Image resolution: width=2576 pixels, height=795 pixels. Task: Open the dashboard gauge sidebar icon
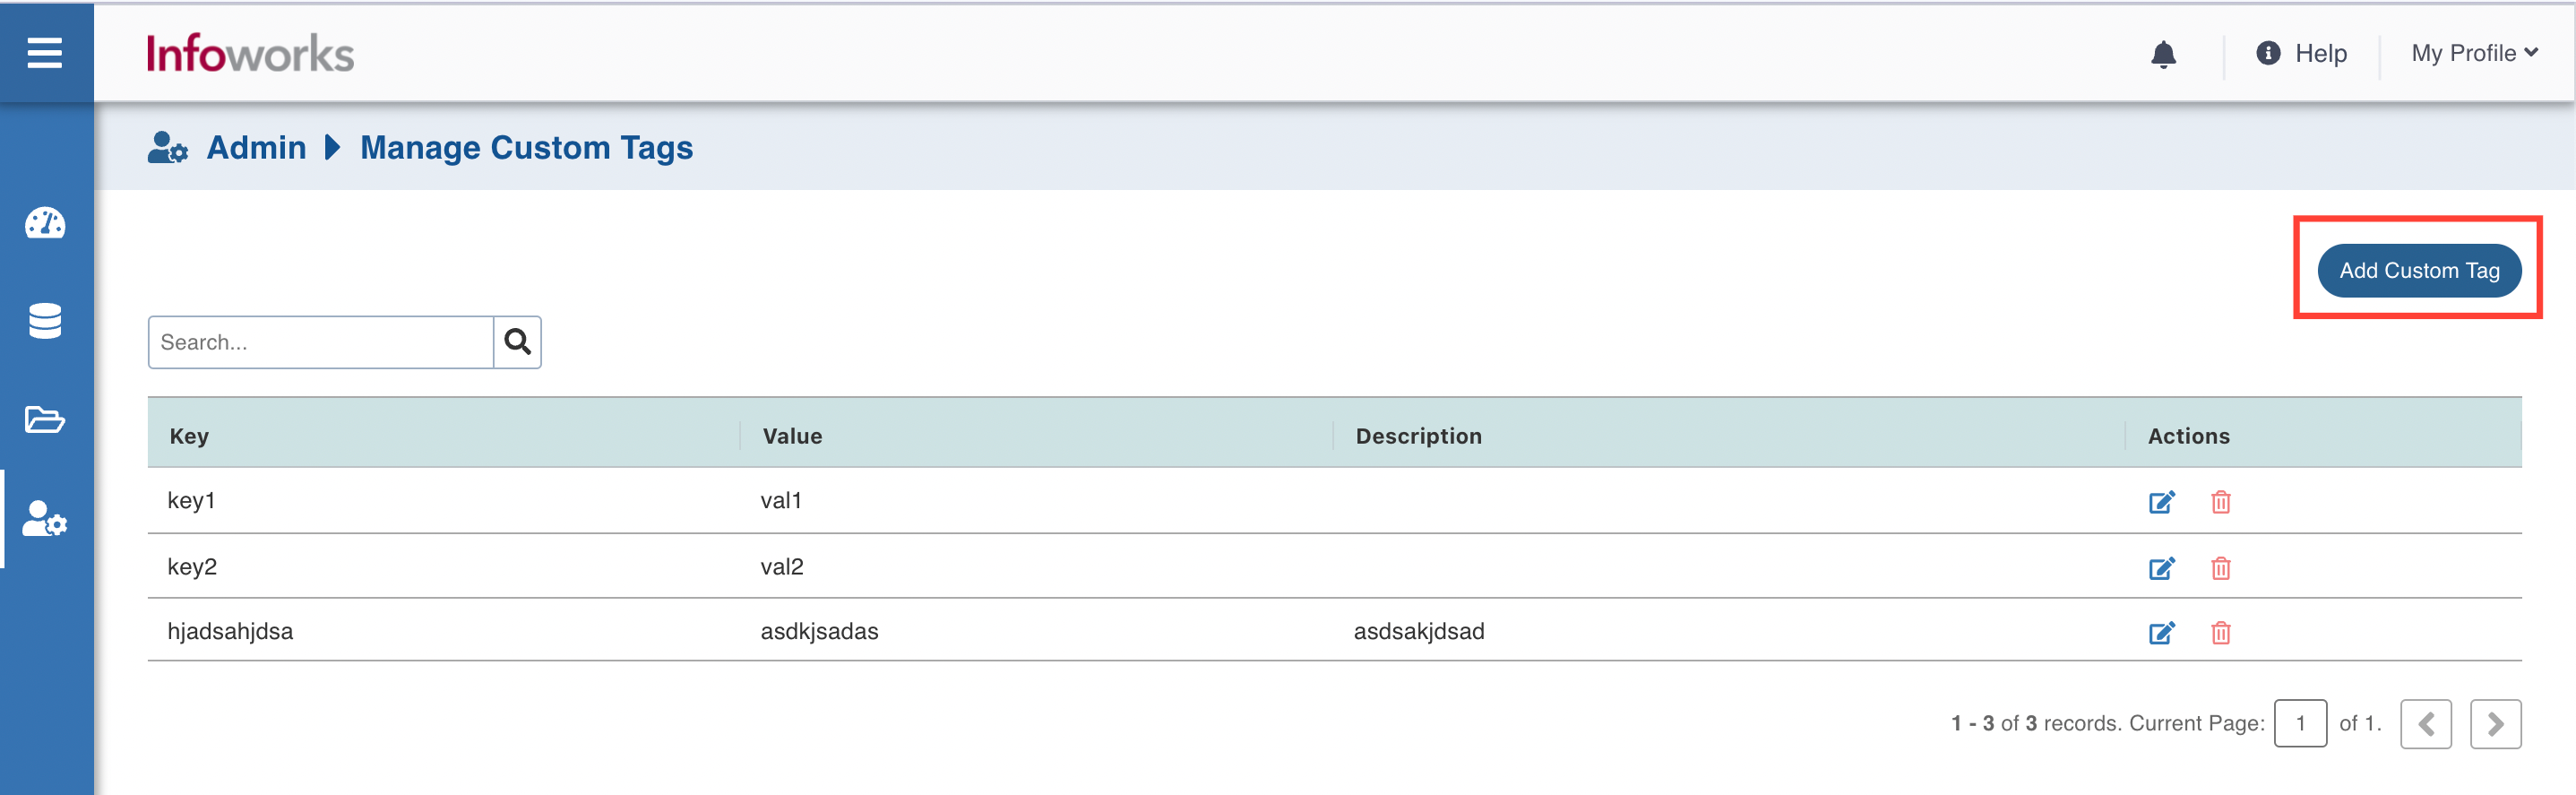[x=45, y=223]
